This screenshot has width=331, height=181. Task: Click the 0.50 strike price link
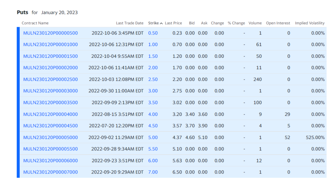coord(153,33)
